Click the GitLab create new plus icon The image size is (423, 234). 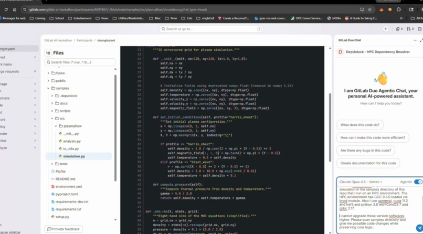(x=386, y=29)
